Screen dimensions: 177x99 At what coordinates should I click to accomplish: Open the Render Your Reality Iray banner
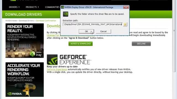pos(25,40)
